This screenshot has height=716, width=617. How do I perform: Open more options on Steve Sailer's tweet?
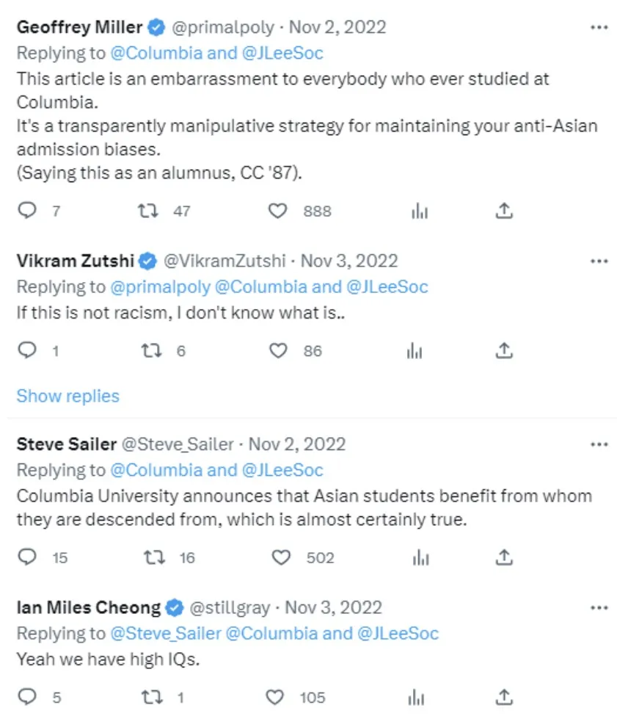click(599, 444)
